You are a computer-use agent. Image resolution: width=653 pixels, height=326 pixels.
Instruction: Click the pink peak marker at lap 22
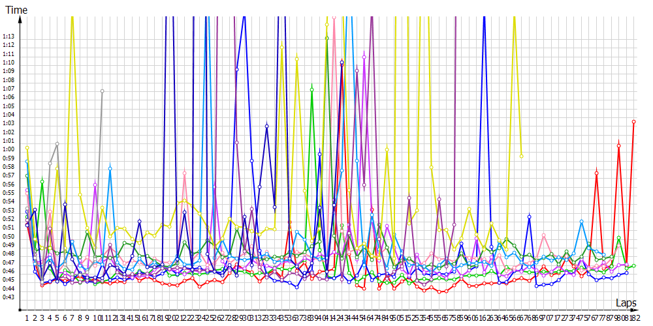(185, 173)
